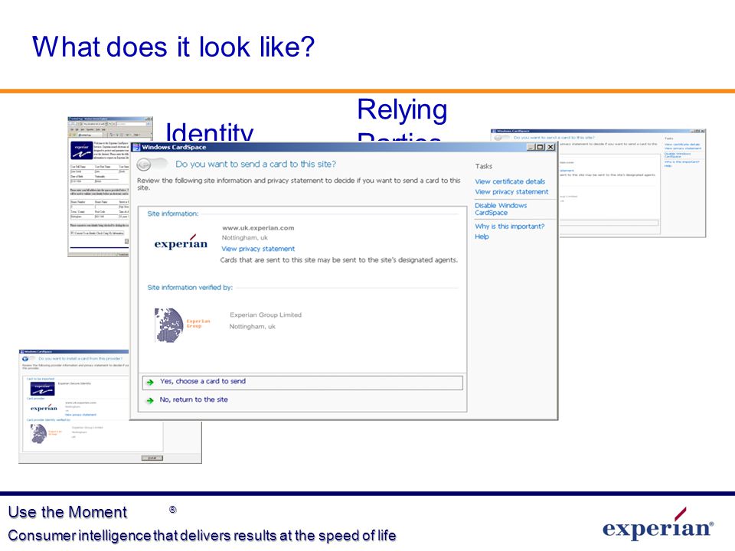Click the 'Use the Moment' footer text

(x=67, y=512)
